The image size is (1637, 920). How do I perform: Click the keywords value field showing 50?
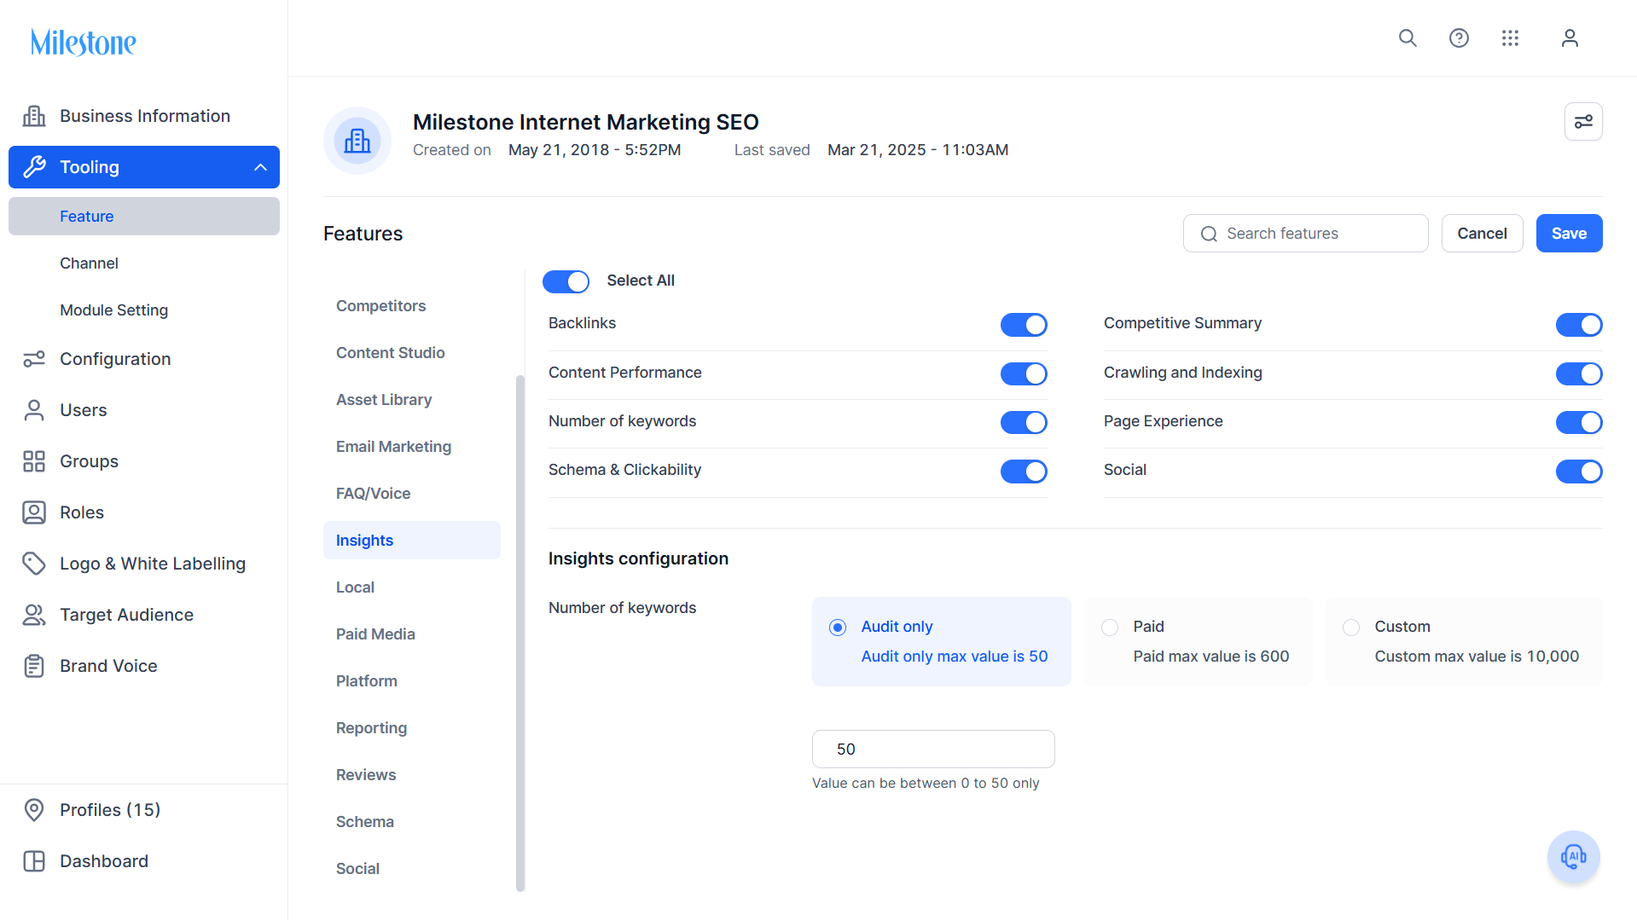[933, 749]
